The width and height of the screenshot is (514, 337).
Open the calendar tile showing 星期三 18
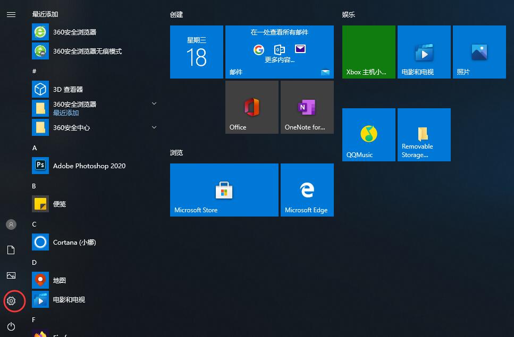click(x=197, y=52)
